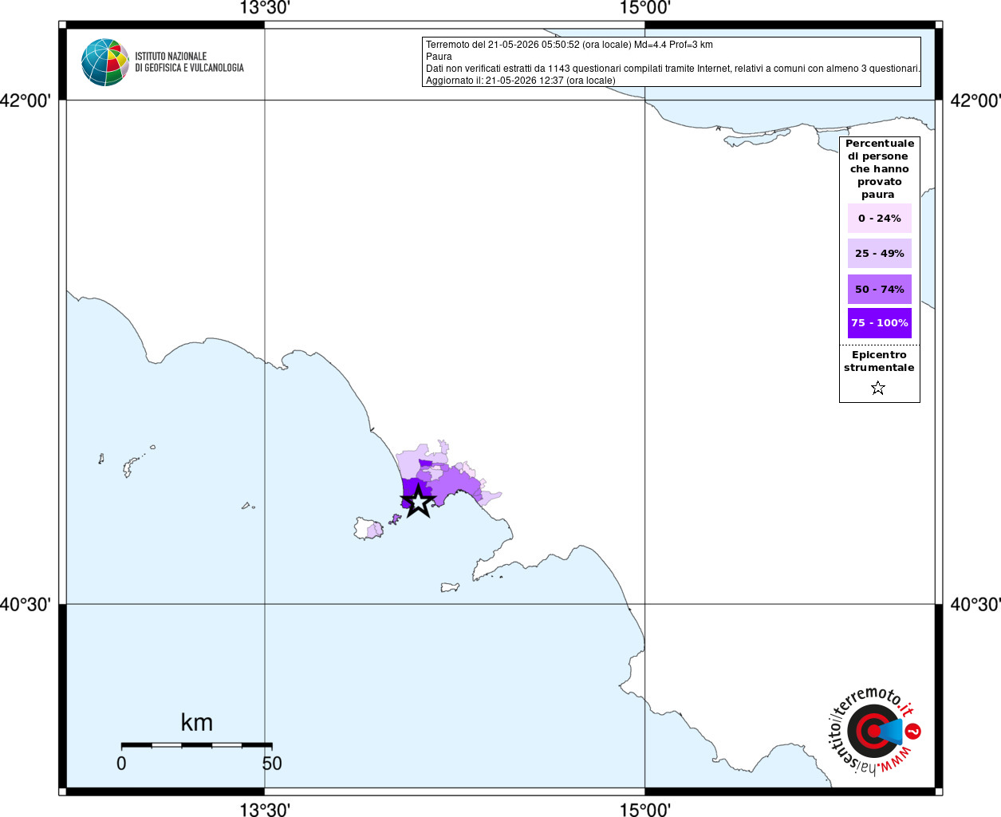Viewport: 1001px width, 817px height.
Task: Click Capri island south of the peninsula
Action: 450,588
